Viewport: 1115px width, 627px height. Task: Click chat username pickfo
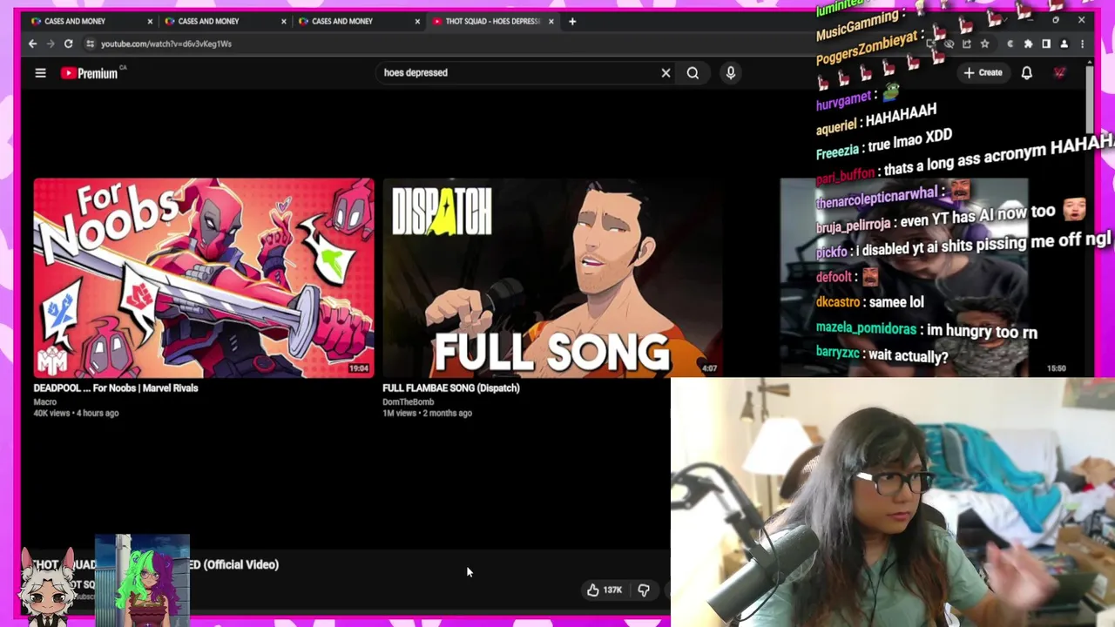(x=832, y=253)
